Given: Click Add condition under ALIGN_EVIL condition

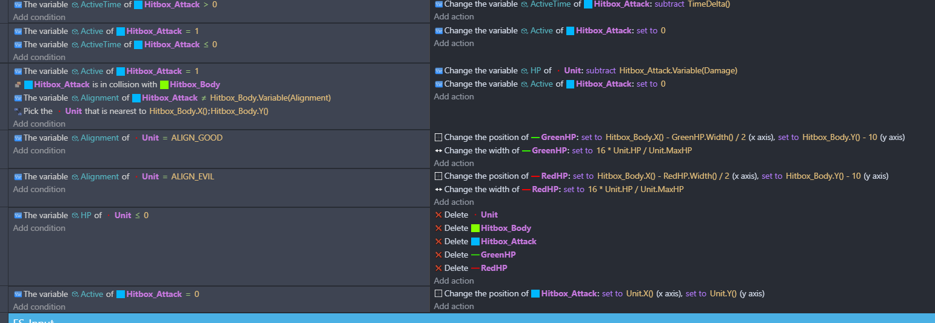Looking at the screenshot, I should (x=39, y=189).
